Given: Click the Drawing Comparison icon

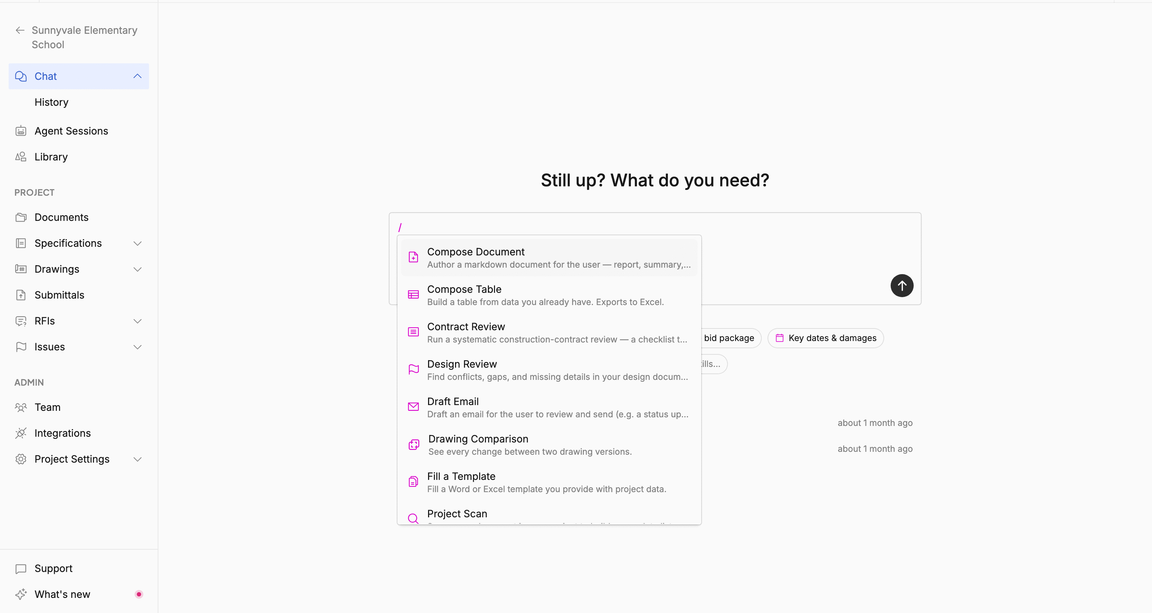Looking at the screenshot, I should point(414,445).
